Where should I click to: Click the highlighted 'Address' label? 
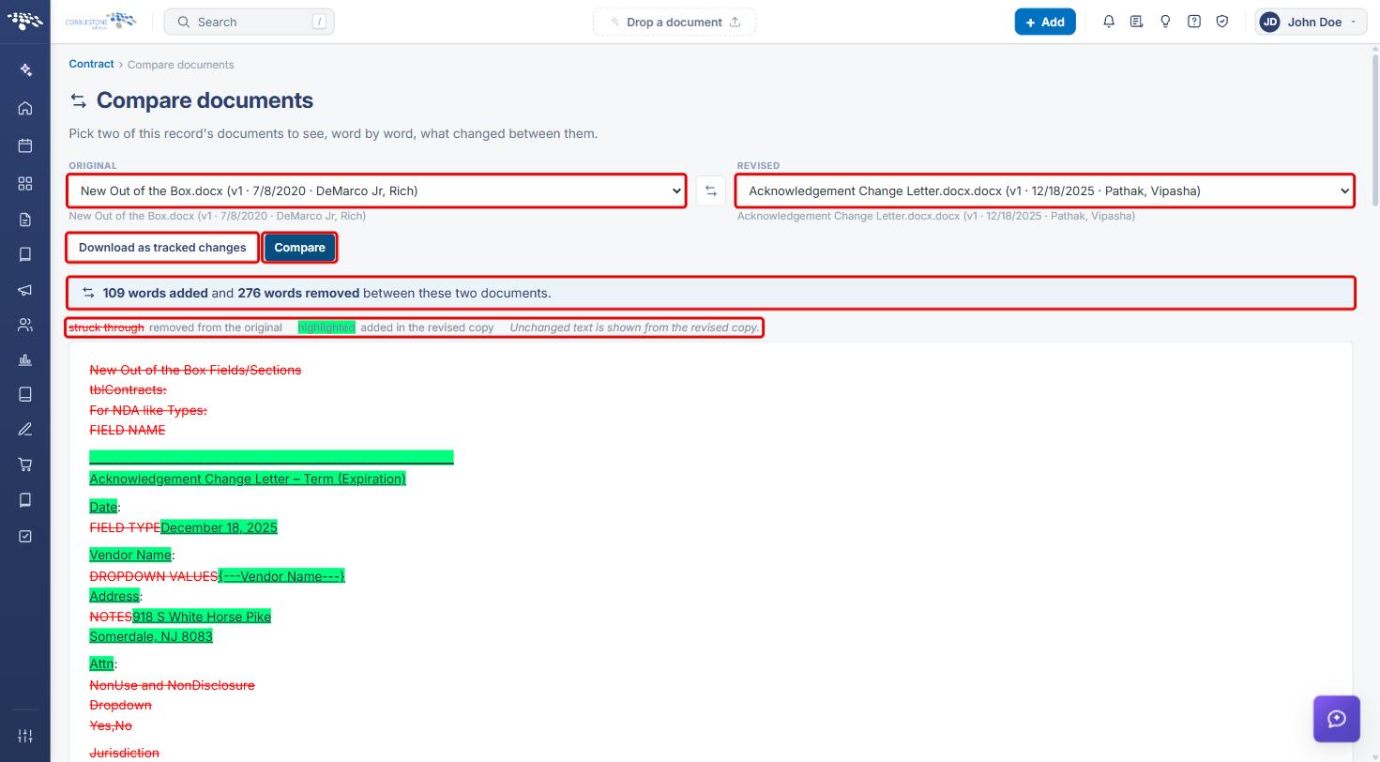pyautogui.click(x=114, y=596)
